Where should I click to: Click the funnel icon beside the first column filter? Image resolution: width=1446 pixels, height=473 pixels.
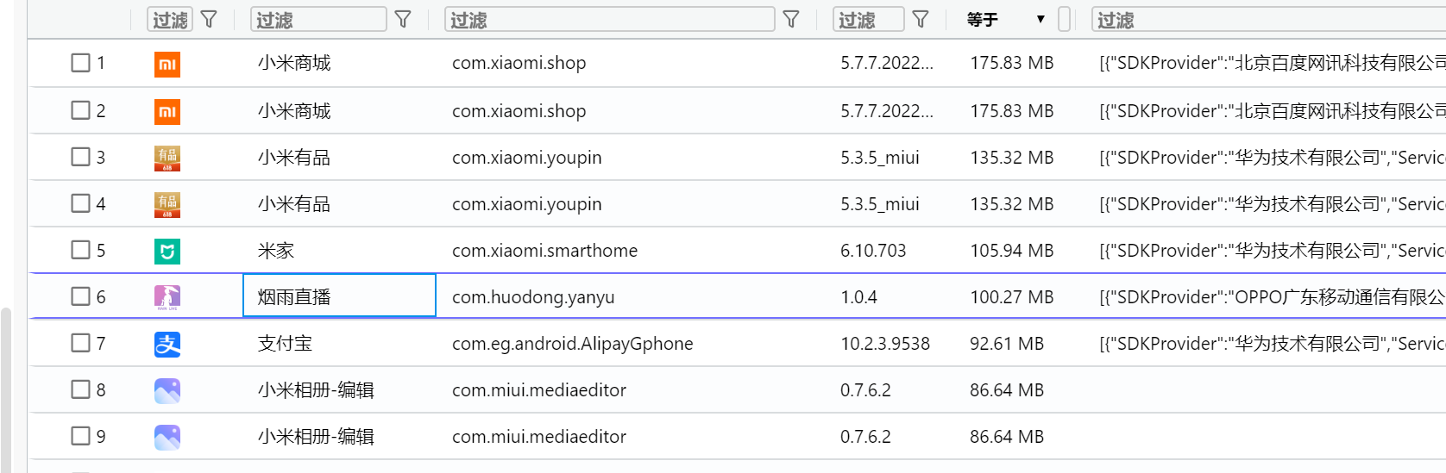(x=209, y=19)
